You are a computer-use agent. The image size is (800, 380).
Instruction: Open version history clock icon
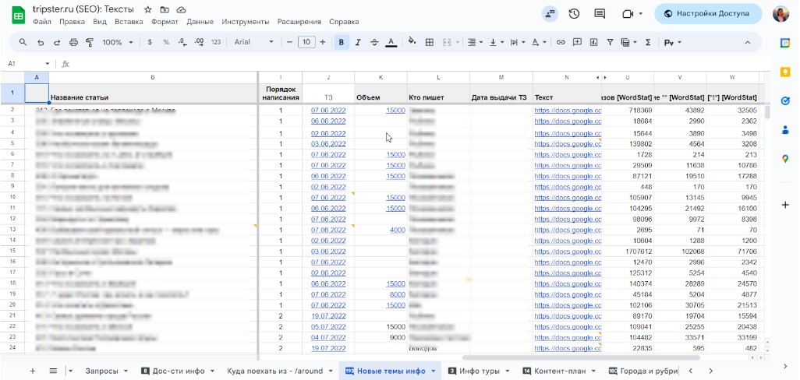click(575, 14)
